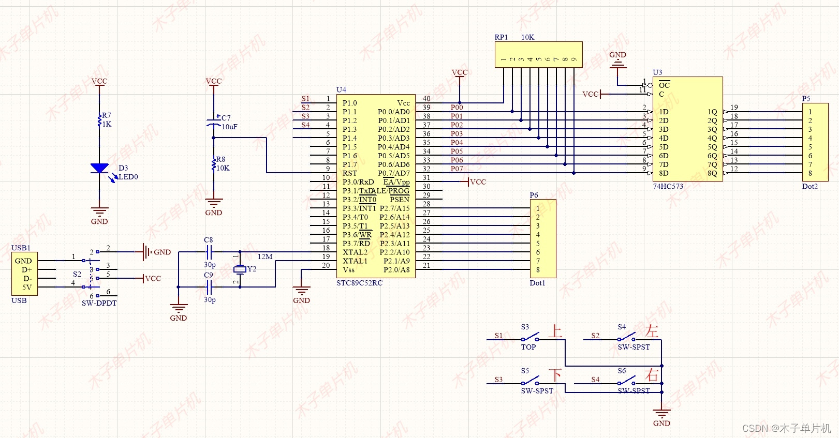Click the red 上 key annotation
This screenshot has height=438, width=839.
tap(555, 331)
